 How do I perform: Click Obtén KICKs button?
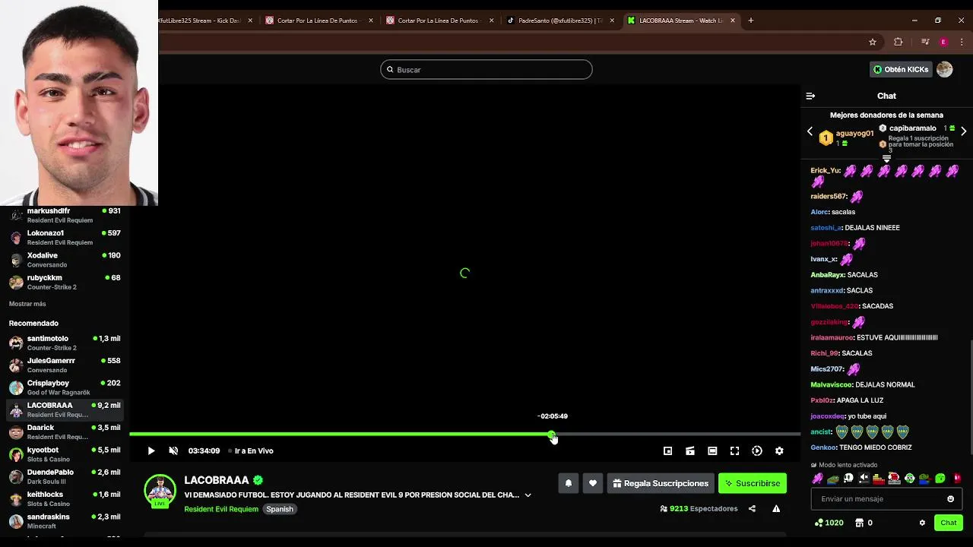tap(901, 69)
